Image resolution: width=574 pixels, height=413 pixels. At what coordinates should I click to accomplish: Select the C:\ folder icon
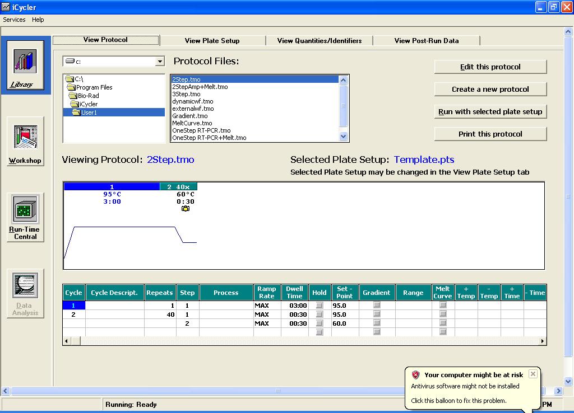[x=70, y=78]
